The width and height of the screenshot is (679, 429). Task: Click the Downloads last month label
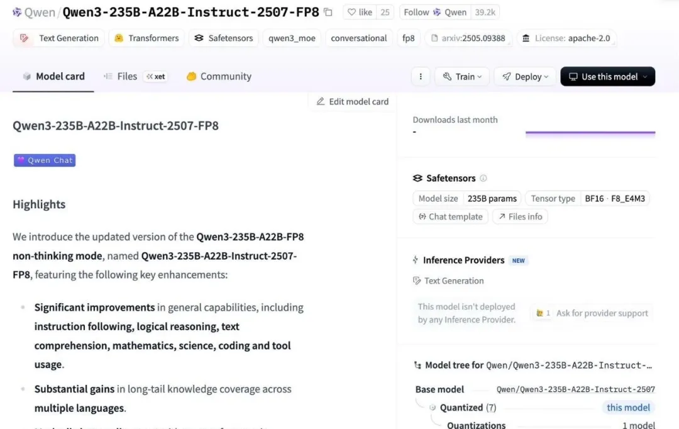[455, 120]
